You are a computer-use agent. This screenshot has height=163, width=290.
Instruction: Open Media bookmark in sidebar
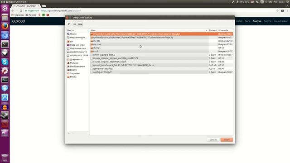[77, 77]
